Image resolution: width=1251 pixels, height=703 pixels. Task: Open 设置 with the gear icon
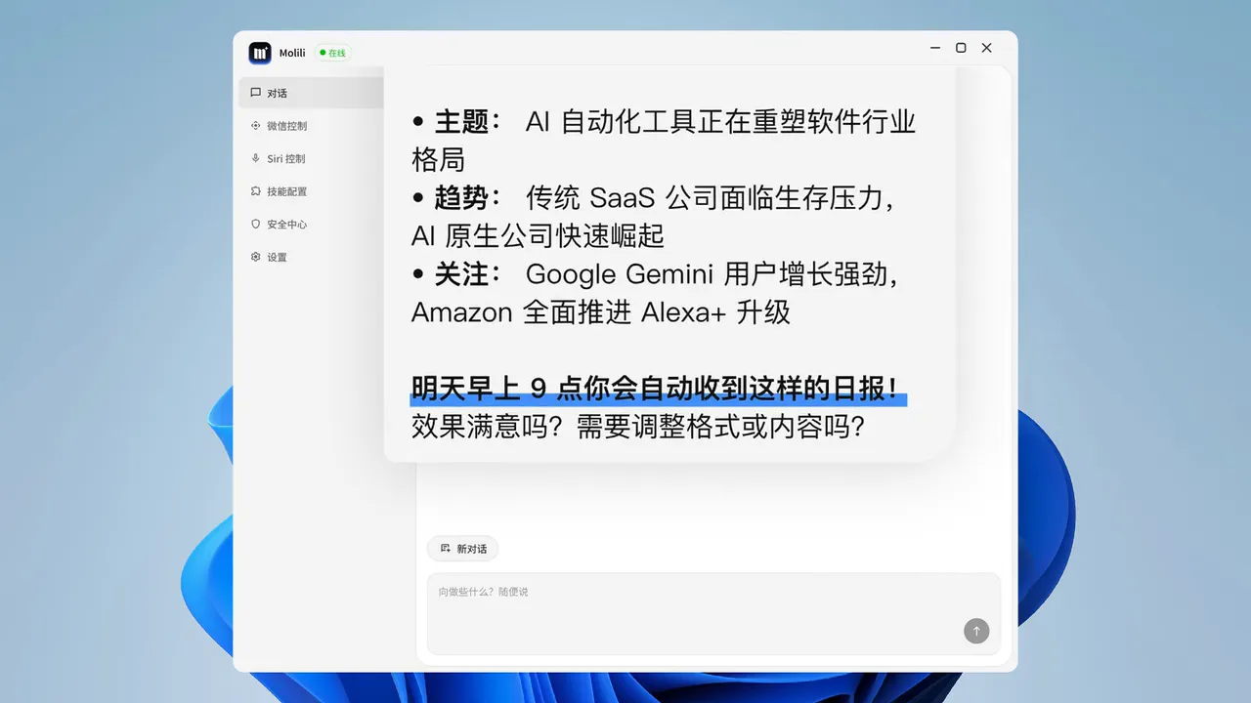pos(254,257)
